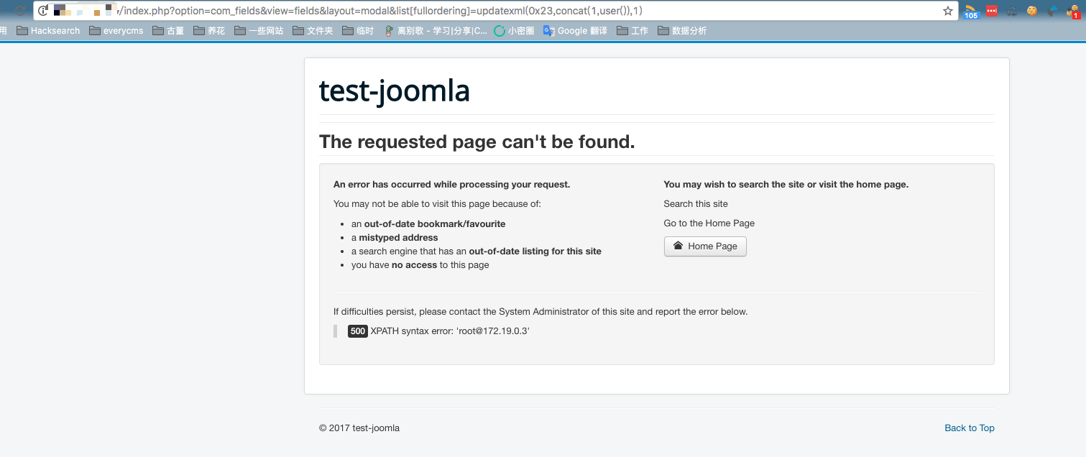
Task: Reload the current page
Action: click(19, 11)
